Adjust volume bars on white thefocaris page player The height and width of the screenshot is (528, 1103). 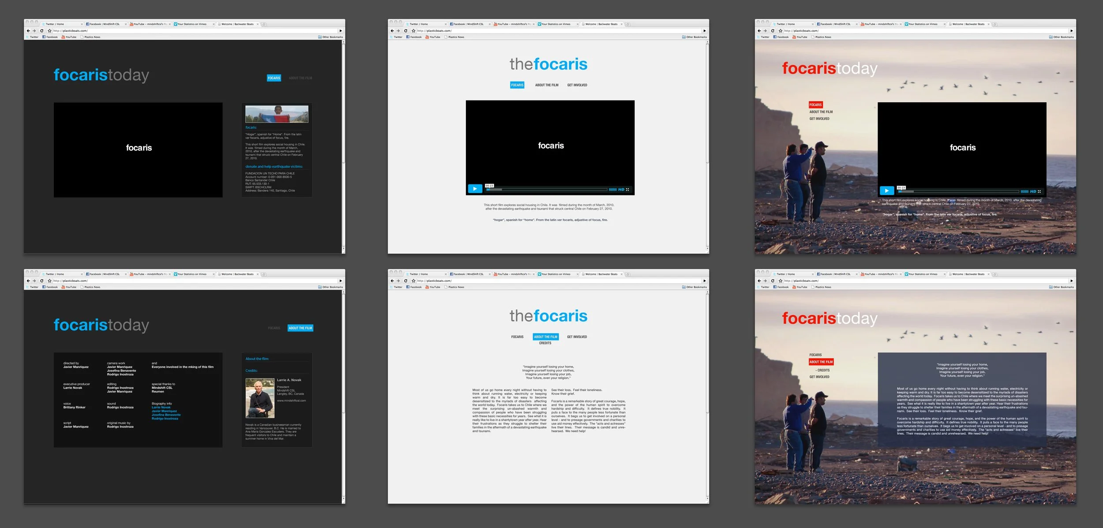coord(612,190)
